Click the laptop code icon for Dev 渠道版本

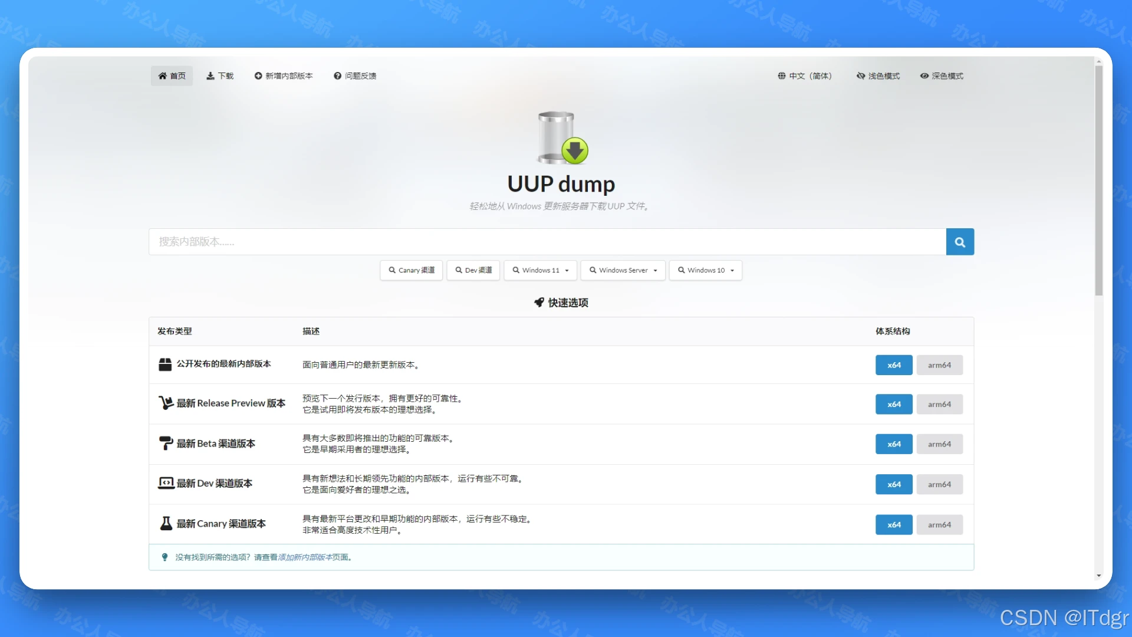click(x=166, y=483)
